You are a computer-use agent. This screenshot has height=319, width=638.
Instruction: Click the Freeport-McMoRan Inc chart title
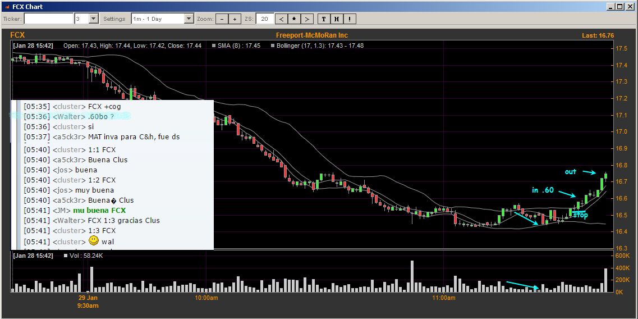click(x=312, y=35)
